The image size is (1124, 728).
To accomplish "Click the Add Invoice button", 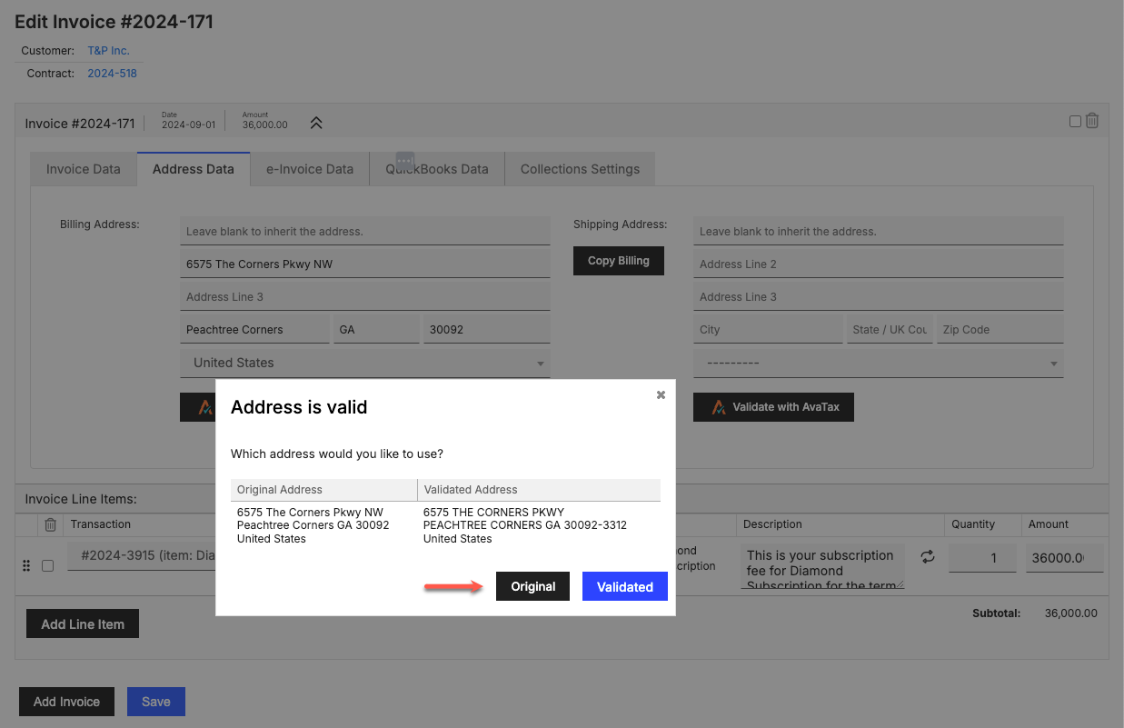I will click(66, 702).
